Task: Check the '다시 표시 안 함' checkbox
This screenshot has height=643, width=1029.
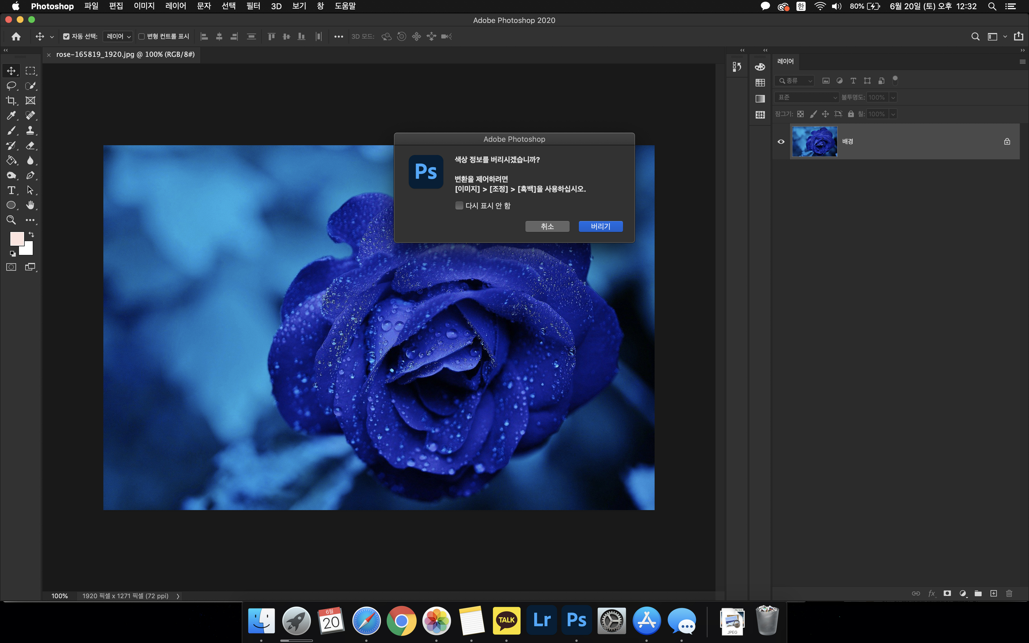Action: [459, 206]
